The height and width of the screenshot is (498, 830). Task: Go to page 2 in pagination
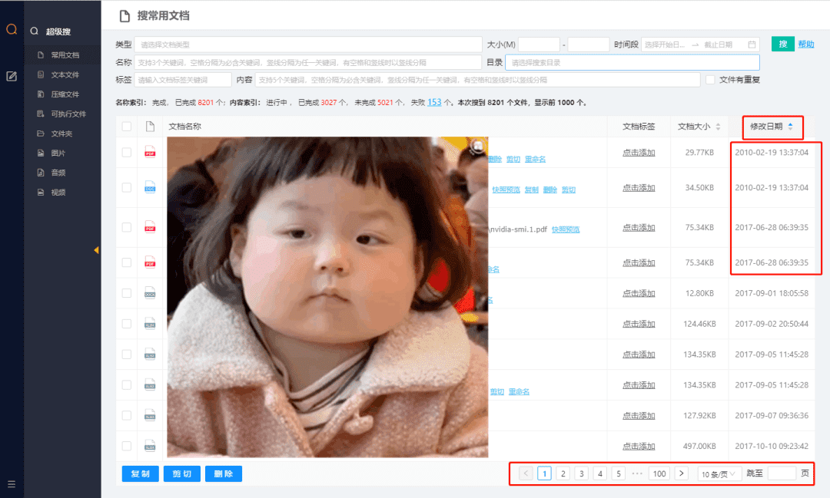click(563, 473)
